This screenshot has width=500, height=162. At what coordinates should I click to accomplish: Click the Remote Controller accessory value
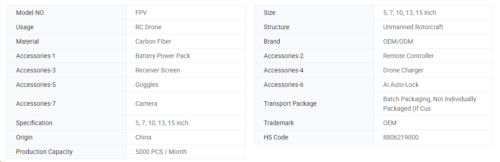coord(408,56)
